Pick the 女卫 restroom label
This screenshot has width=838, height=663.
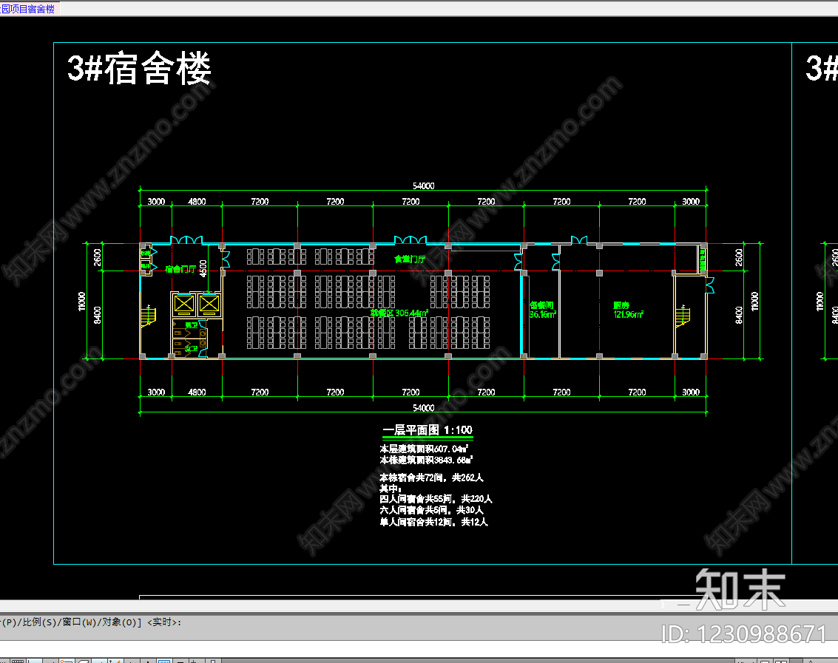coord(192,348)
